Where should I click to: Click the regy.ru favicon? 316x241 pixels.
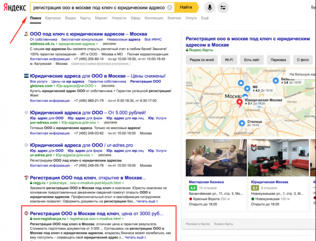tap(26, 178)
